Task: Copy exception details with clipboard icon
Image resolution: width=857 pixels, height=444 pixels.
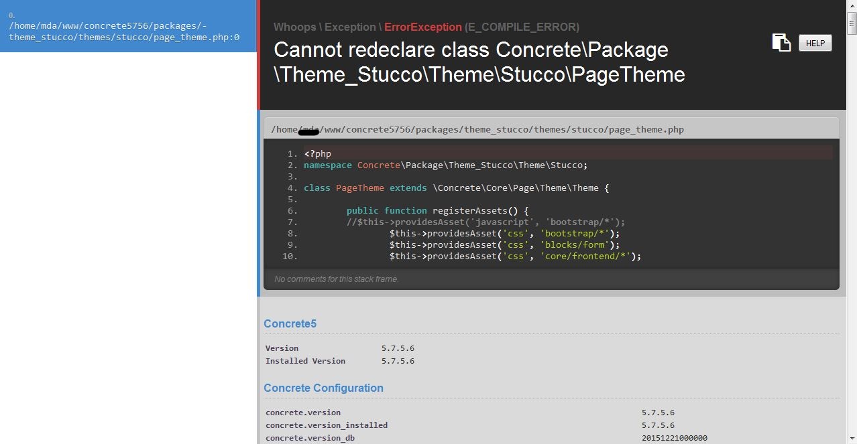Action: 781,43
